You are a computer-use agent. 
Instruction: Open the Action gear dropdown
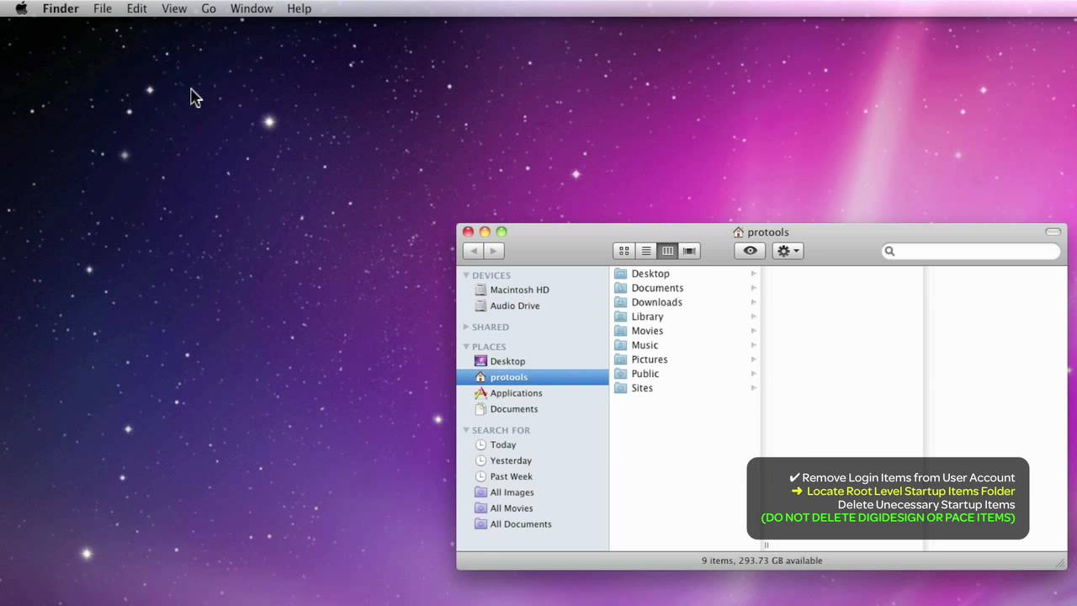788,251
